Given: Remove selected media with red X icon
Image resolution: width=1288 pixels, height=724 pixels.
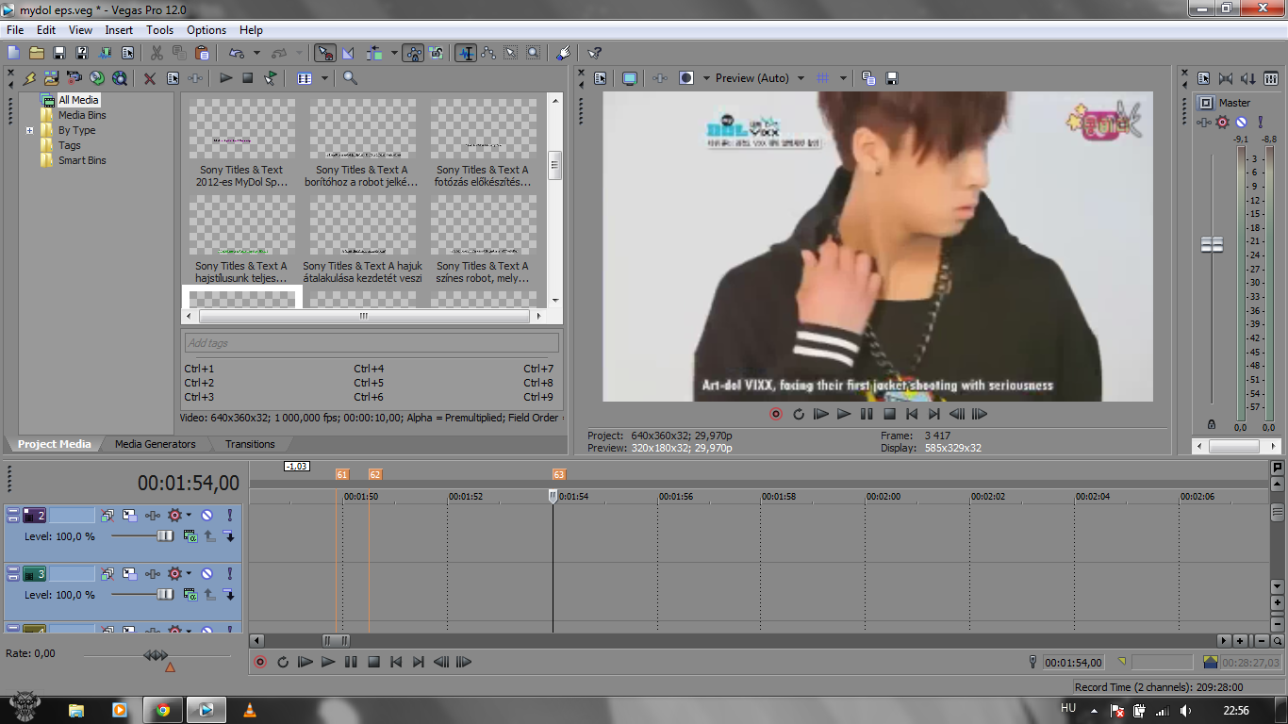Looking at the screenshot, I should pyautogui.click(x=150, y=78).
